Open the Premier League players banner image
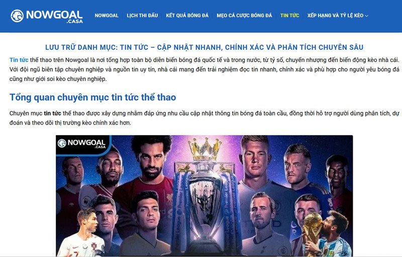The height and width of the screenshot is (257, 402). (204, 196)
